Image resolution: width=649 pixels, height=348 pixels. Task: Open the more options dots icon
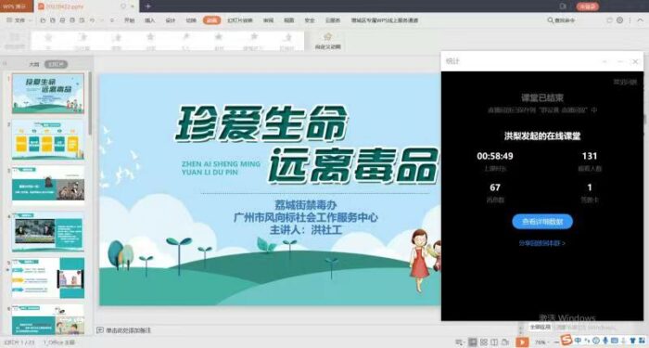click(x=630, y=19)
